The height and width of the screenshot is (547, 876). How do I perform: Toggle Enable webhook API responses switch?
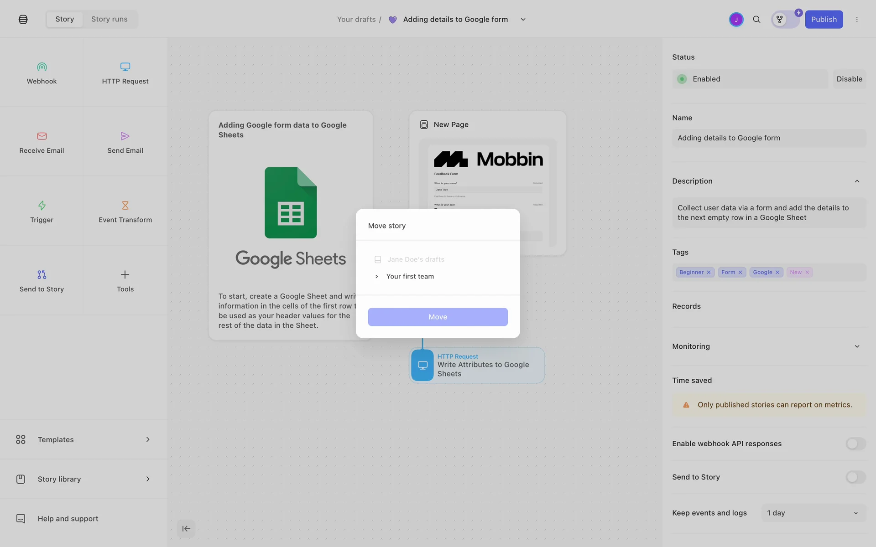[x=855, y=444]
